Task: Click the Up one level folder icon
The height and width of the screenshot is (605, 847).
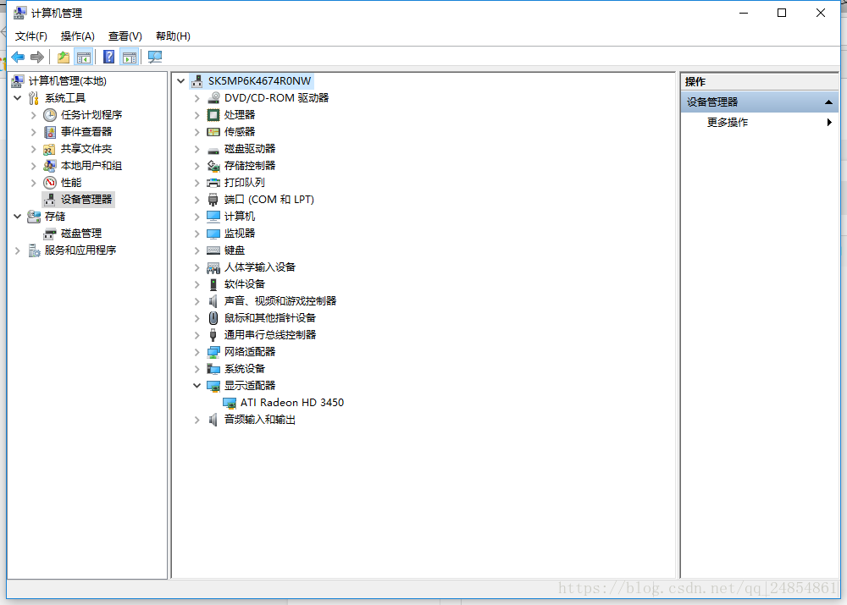Action: (64, 57)
